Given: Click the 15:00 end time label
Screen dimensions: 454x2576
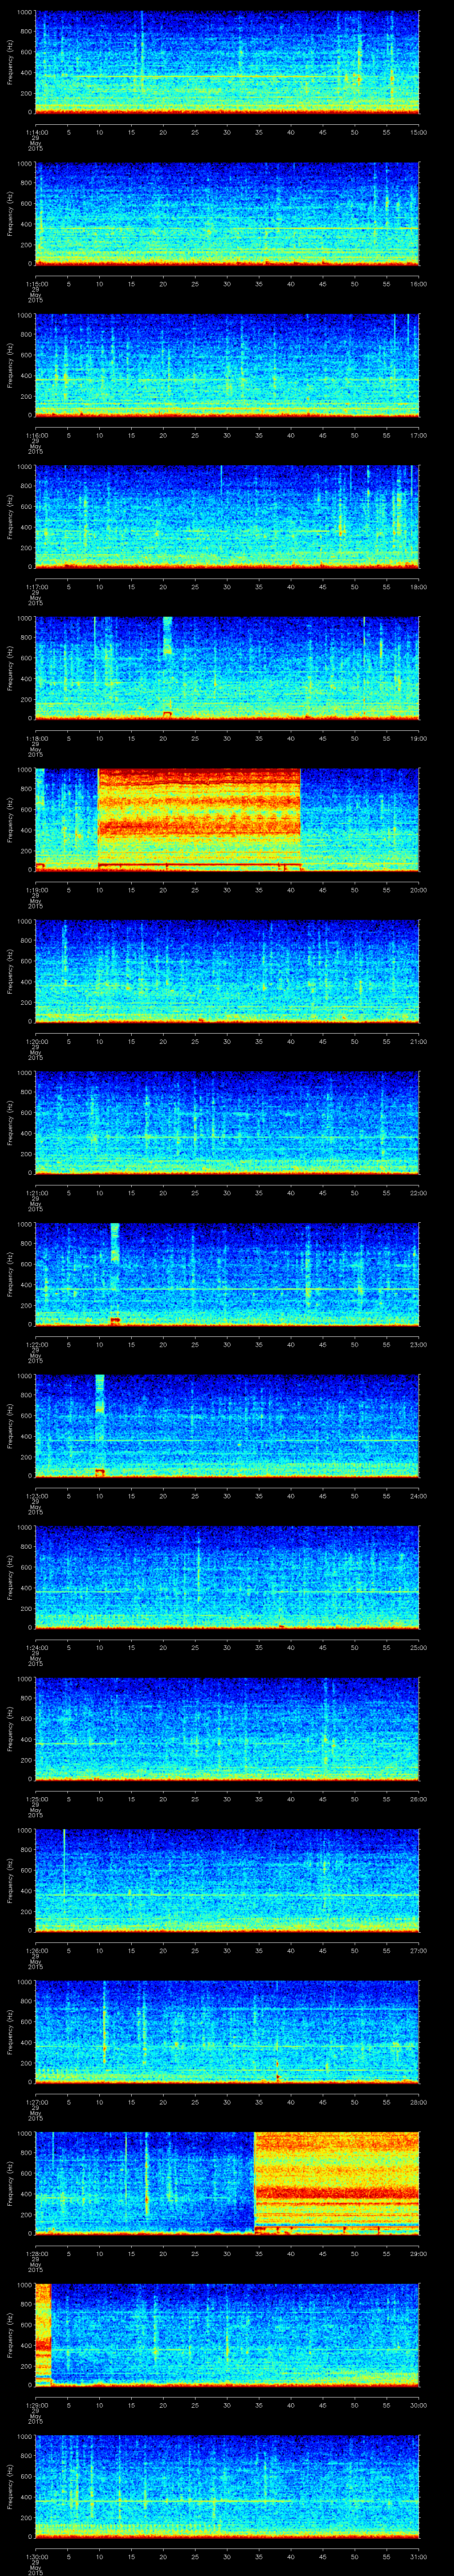Looking at the screenshot, I should click(x=419, y=132).
